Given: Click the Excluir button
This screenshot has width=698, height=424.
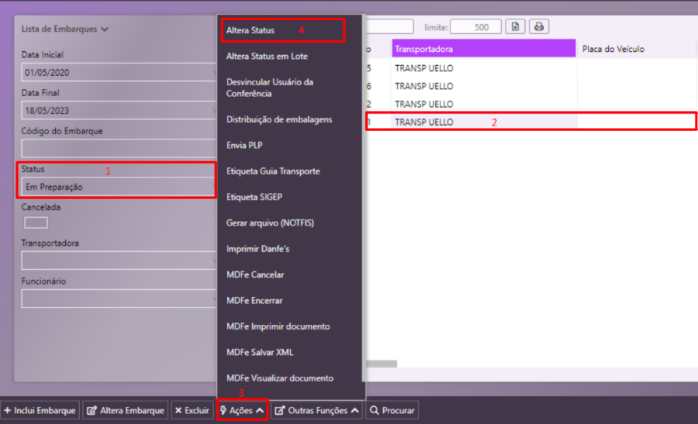Looking at the screenshot, I should click(192, 410).
